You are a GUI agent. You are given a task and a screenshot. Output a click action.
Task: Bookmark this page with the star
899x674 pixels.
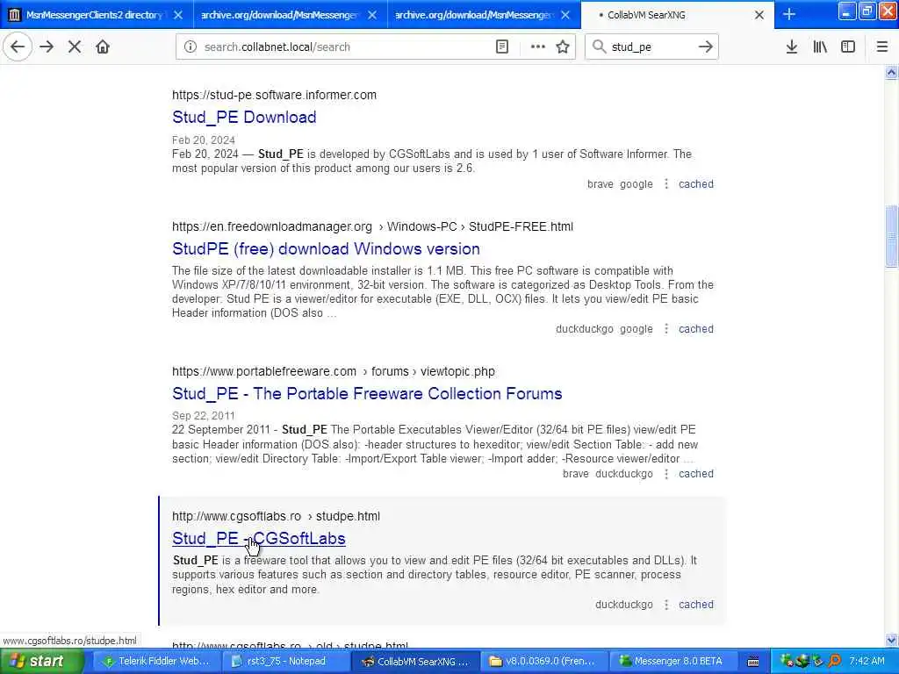click(563, 47)
